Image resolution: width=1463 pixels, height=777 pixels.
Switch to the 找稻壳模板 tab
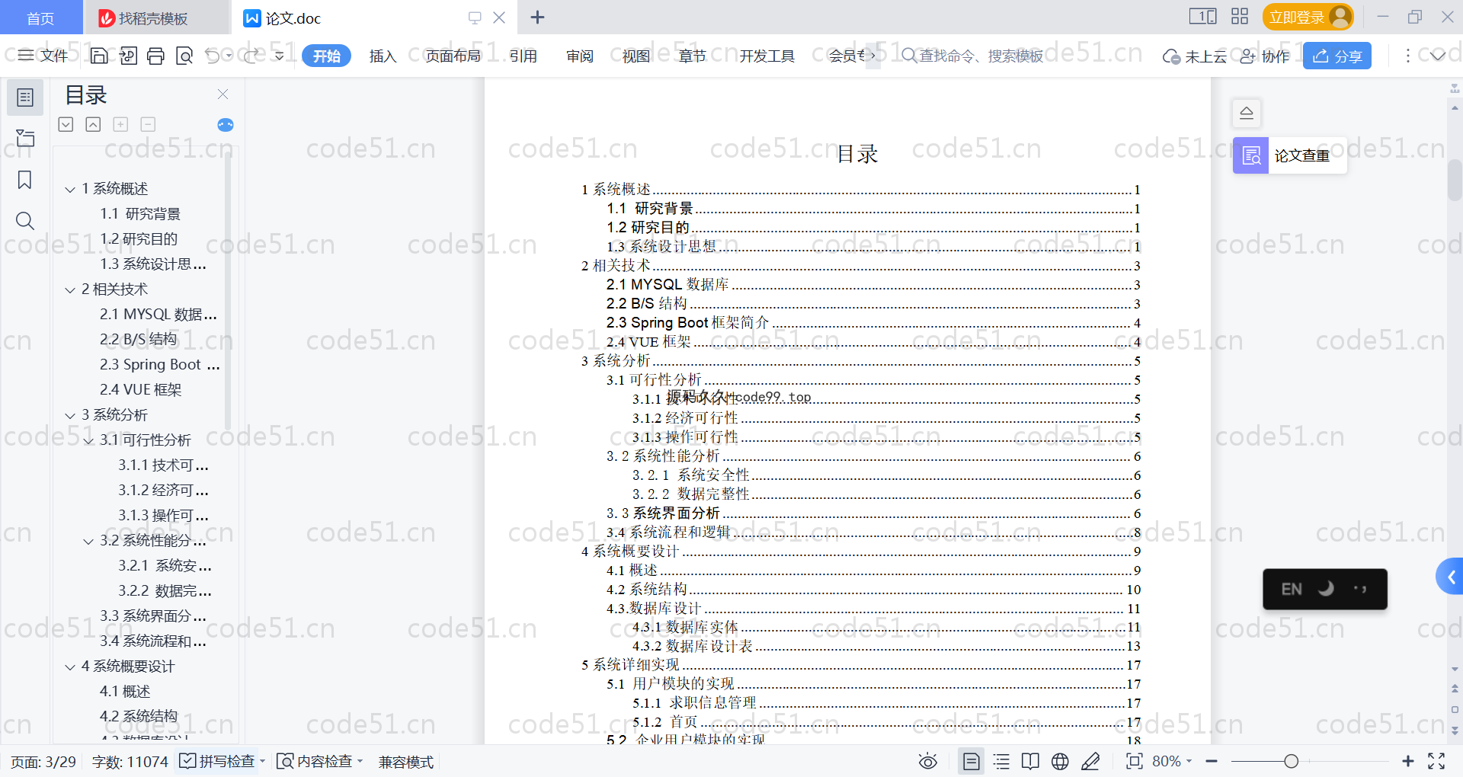pos(156,18)
